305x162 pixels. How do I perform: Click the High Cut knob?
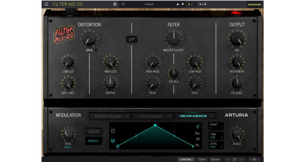(110, 62)
